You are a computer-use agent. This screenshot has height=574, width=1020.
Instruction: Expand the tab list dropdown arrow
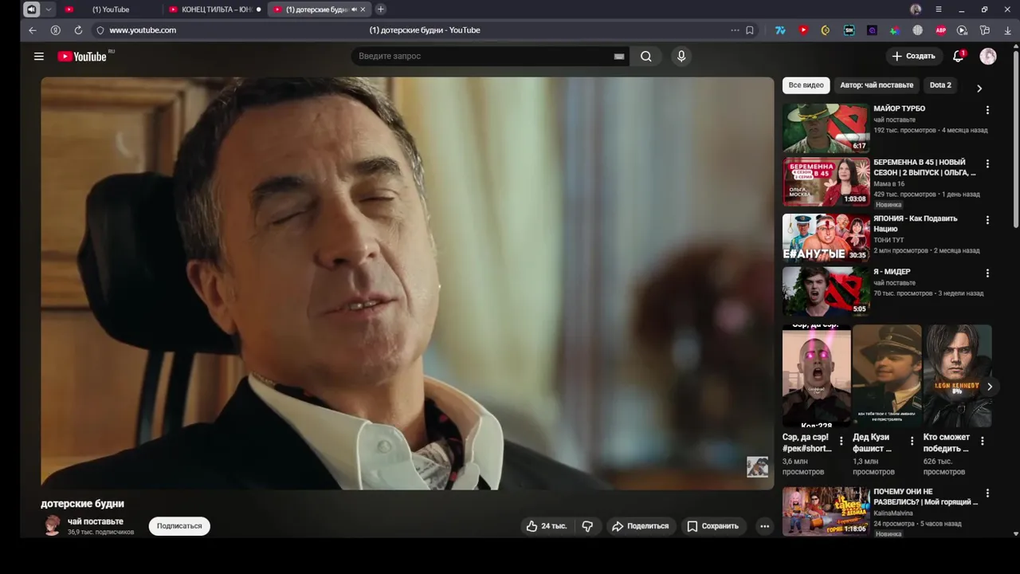tap(49, 10)
